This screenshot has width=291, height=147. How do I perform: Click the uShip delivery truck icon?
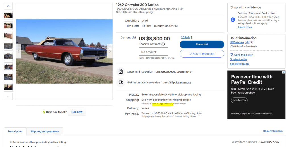121,82
